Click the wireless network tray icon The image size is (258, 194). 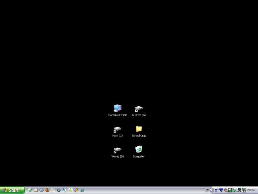coord(216,190)
